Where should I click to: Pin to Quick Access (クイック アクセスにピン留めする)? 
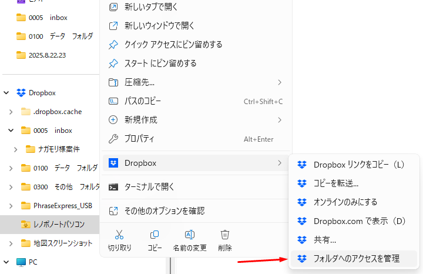tap(173, 45)
